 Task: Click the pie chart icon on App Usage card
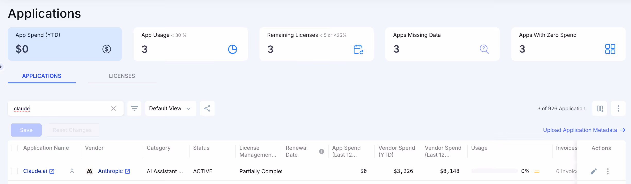(x=232, y=49)
